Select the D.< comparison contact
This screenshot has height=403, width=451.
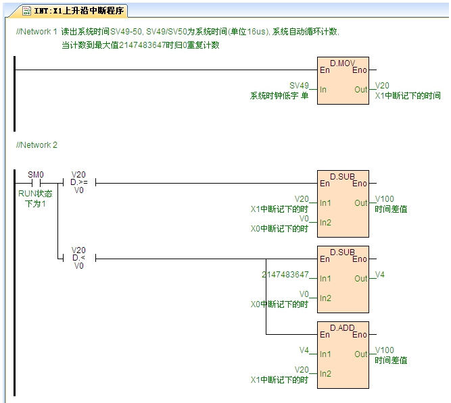click(x=78, y=258)
